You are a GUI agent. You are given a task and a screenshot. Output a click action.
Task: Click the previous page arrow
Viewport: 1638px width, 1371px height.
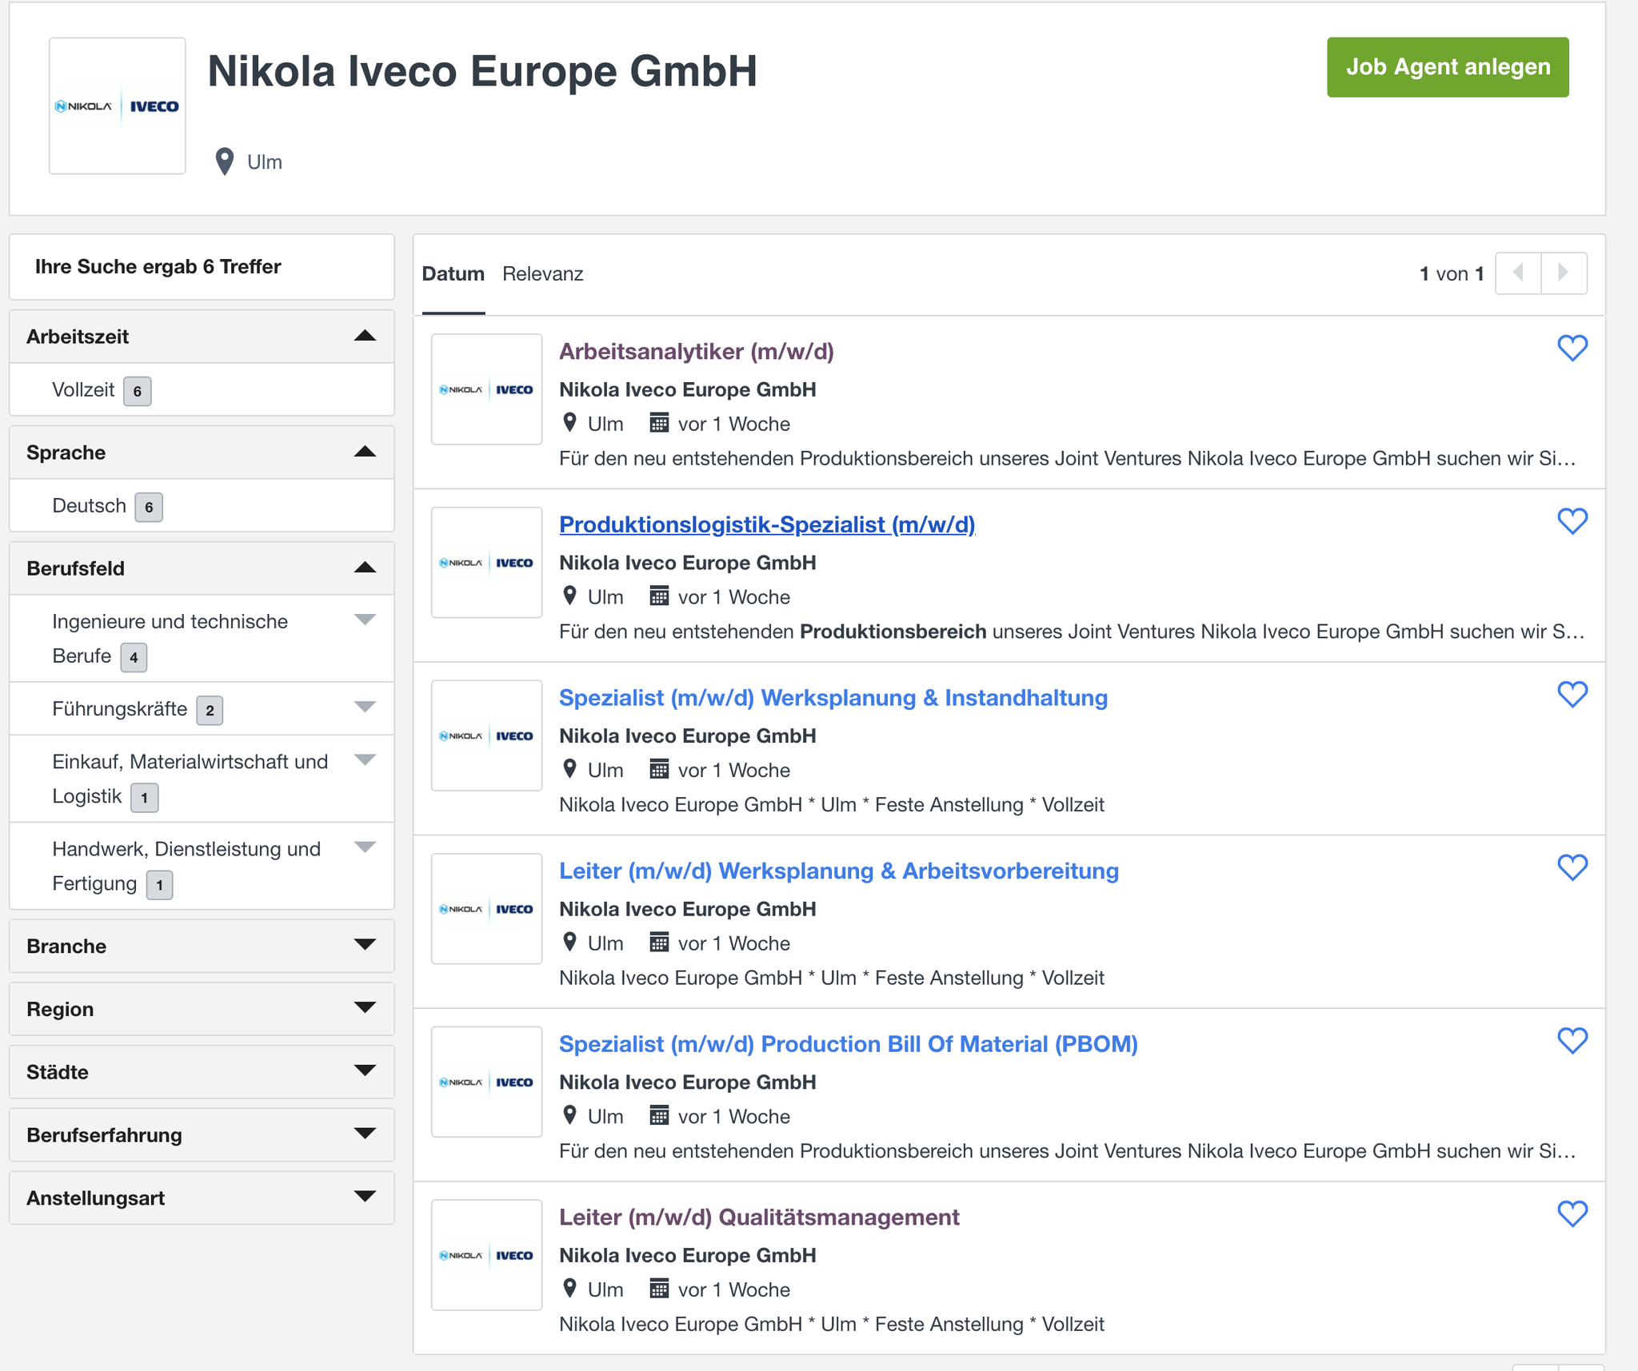coord(1518,273)
